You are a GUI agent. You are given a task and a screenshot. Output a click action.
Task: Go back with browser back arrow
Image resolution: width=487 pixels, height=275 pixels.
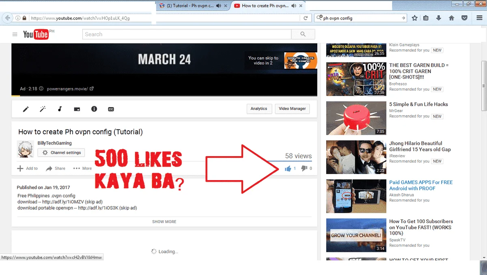click(x=7, y=18)
